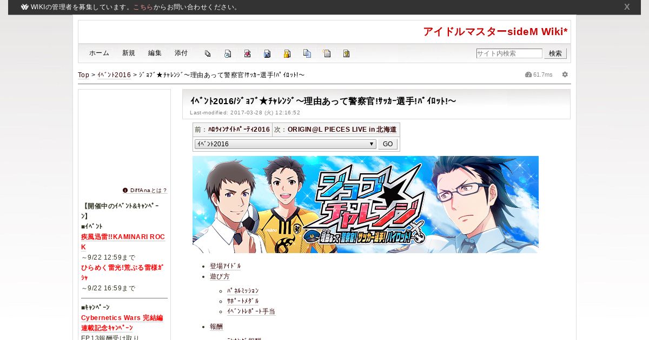Open the ｲﾍﾞﾝﾄ2016 dropdown selector
Screen dimensions: 649x340
(285, 144)
